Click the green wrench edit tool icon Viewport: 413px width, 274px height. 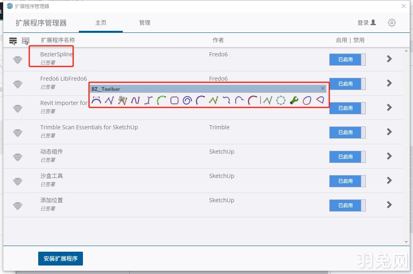coord(294,100)
